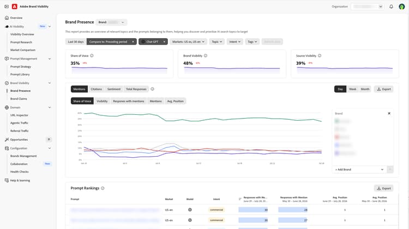Select the Citations tab
Image resolution: width=409 pixels, height=229 pixels.
coord(96,89)
